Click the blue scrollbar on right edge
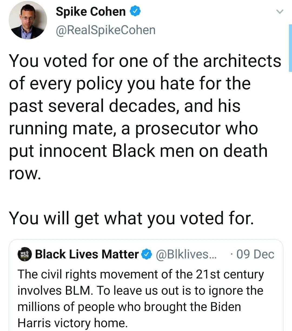The height and width of the screenshot is (331, 292). click(290, 48)
